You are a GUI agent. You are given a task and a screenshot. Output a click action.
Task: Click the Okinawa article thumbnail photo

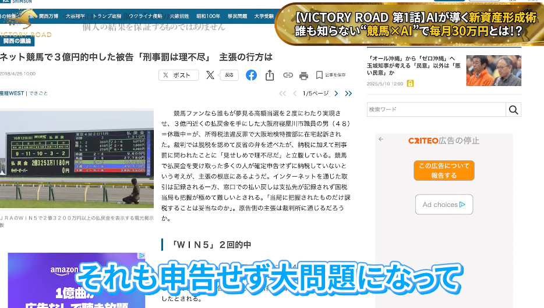(494, 70)
